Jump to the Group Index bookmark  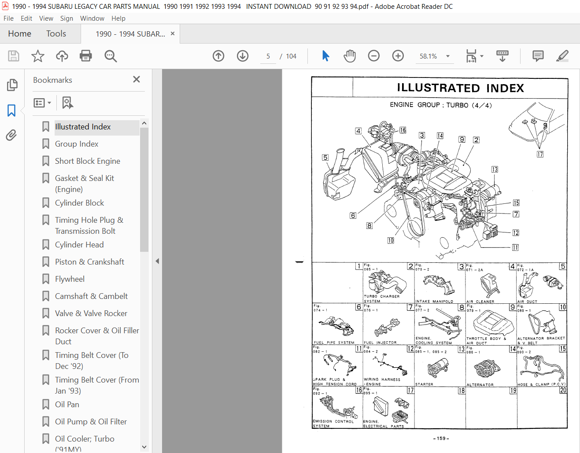(x=77, y=144)
